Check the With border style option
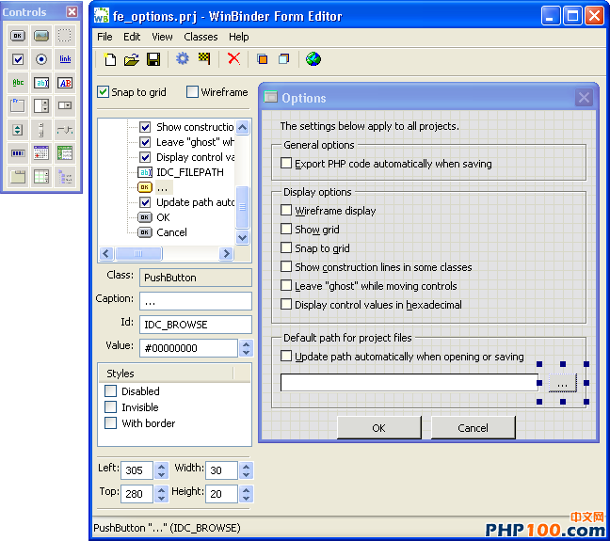The height and width of the screenshot is (541, 610). (x=111, y=423)
